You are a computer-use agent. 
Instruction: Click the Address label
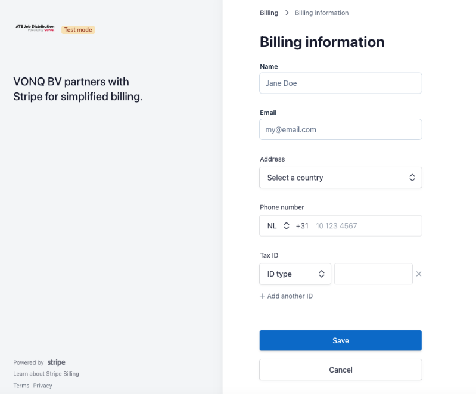(x=272, y=159)
